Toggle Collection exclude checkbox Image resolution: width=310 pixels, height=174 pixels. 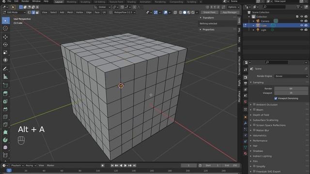click(x=297, y=16)
